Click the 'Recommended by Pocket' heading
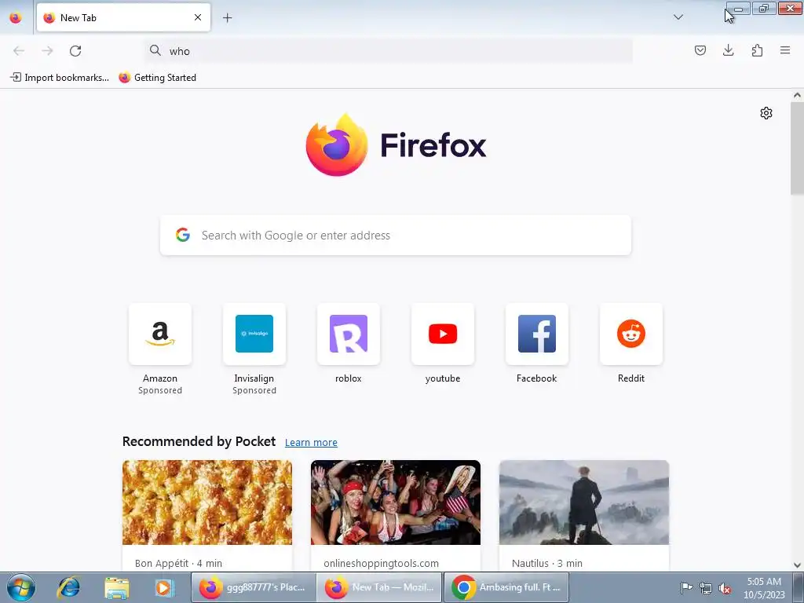 tap(199, 441)
